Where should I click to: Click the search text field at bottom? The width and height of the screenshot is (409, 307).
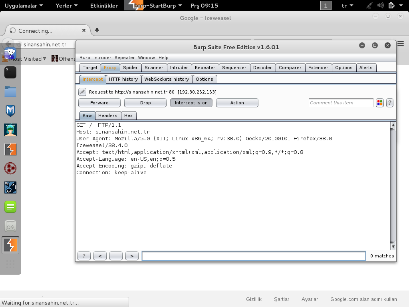(254, 256)
